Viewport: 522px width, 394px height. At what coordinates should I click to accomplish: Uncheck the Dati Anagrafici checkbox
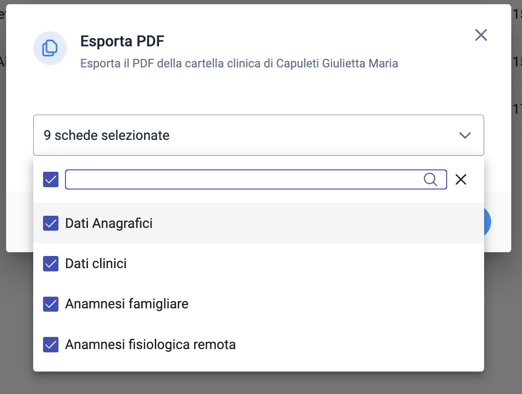51,223
